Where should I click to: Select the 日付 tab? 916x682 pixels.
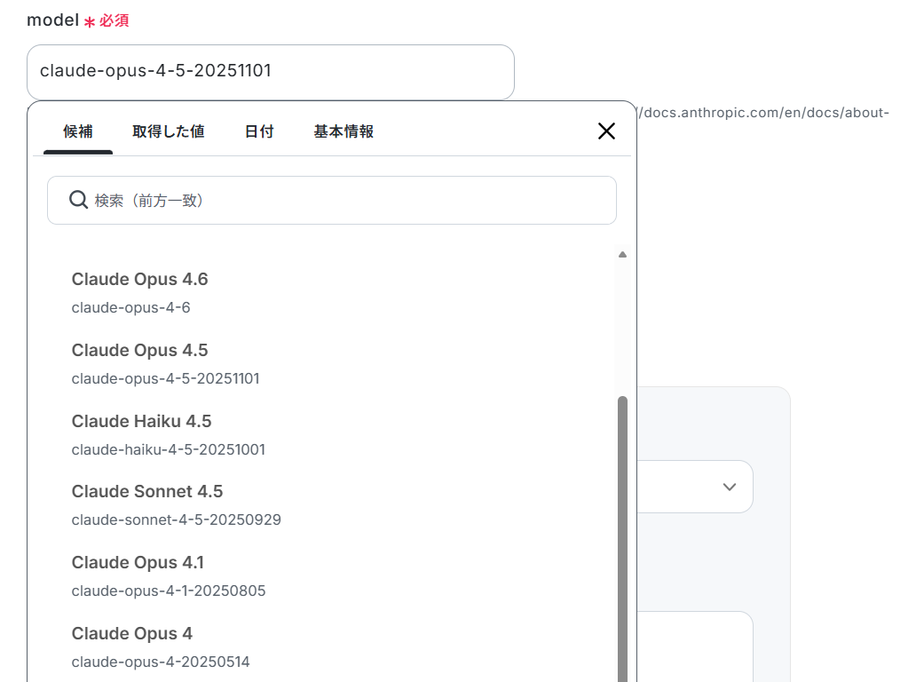(259, 131)
